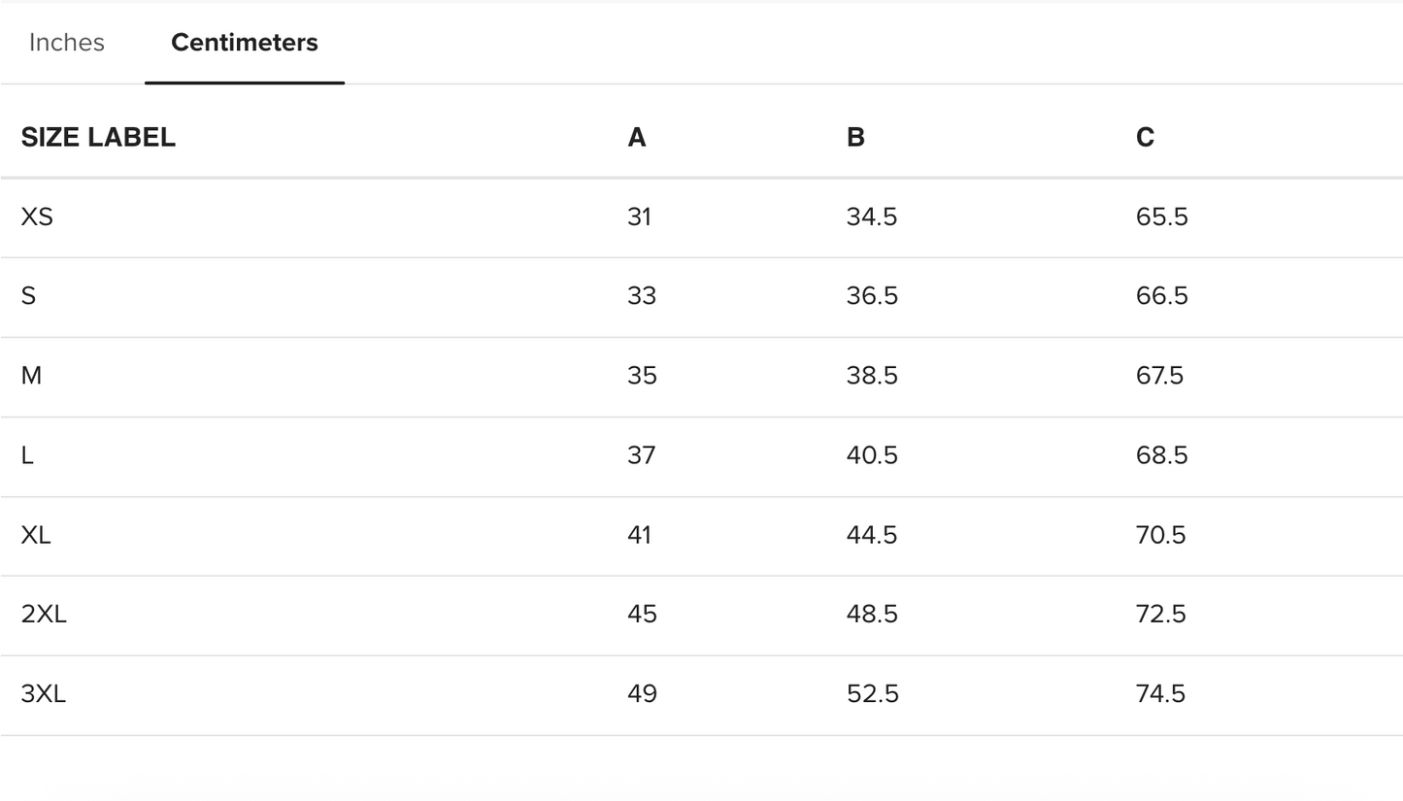Click the column A header
Image resolution: width=1403 pixels, height=801 pixels.
click(637, 138)
